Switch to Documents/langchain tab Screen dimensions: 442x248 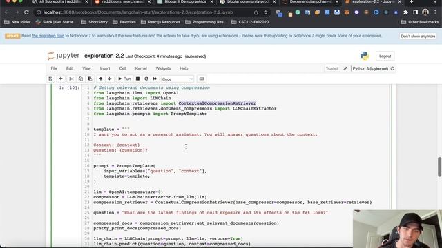click(310, 2)
